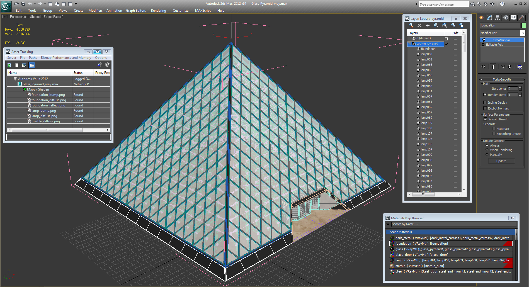The image size is (529, 287).
Task: Click Remove Modifier trash icon
Action: click(510, 67)
